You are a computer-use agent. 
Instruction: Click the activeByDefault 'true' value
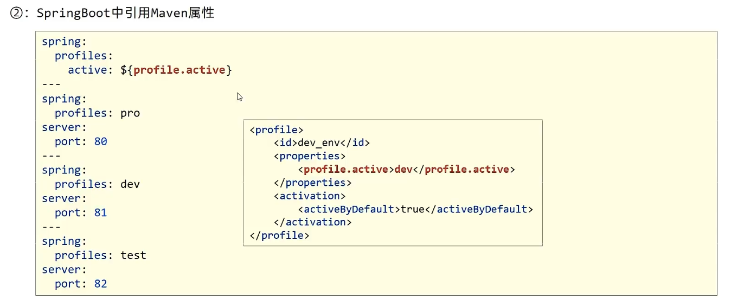tap(412, 209)
